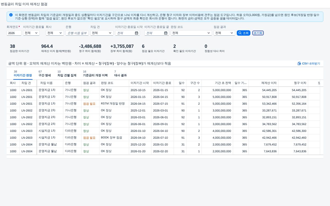Sort by the 재계산 이자 column header
Viewport: 330px width, 206px height.
269,83
